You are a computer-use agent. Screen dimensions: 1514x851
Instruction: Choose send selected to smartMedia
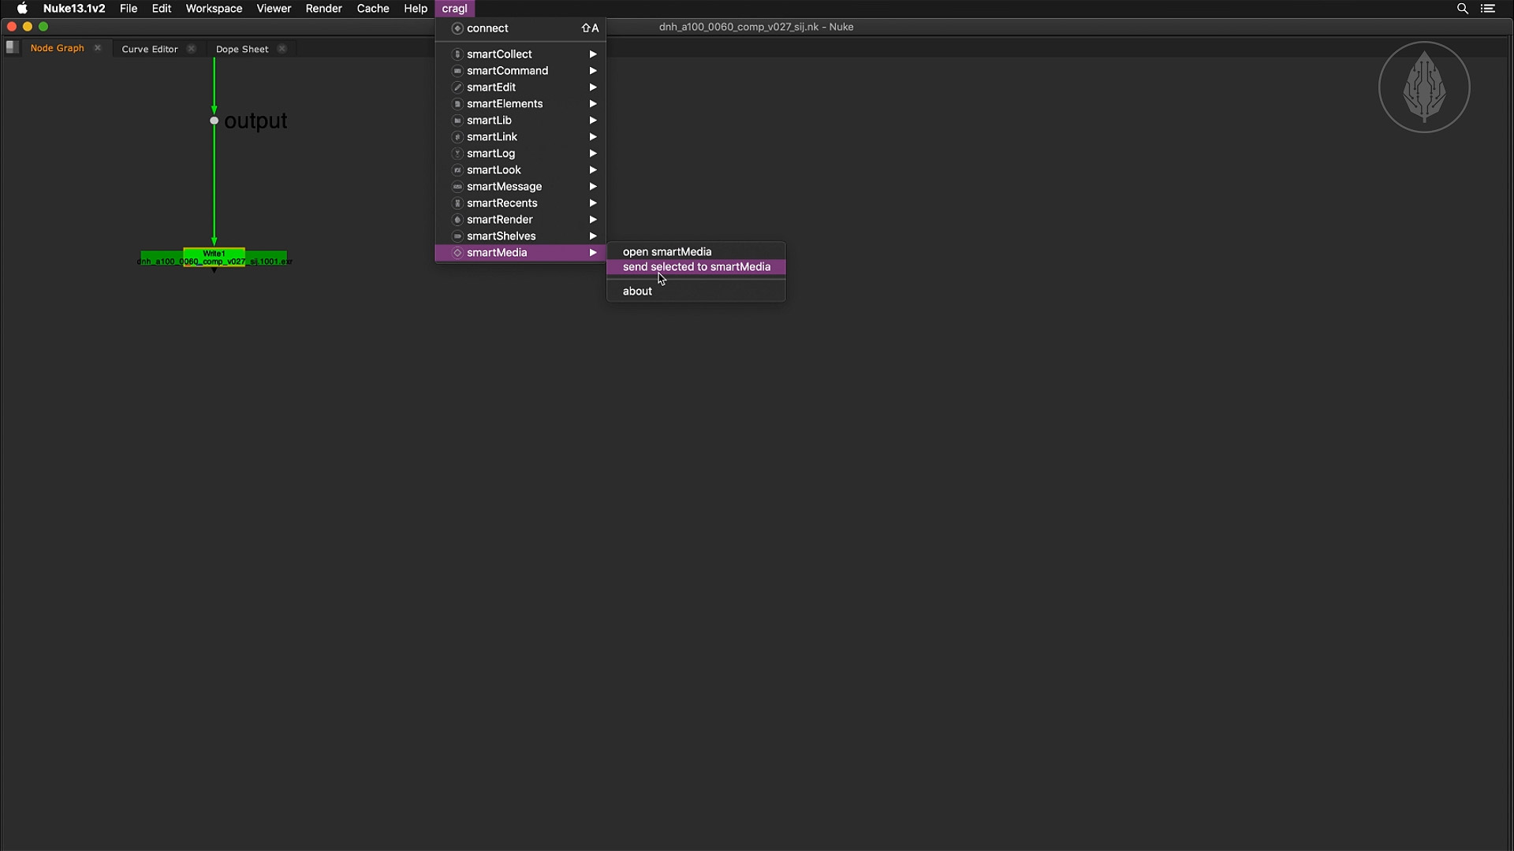695,267
